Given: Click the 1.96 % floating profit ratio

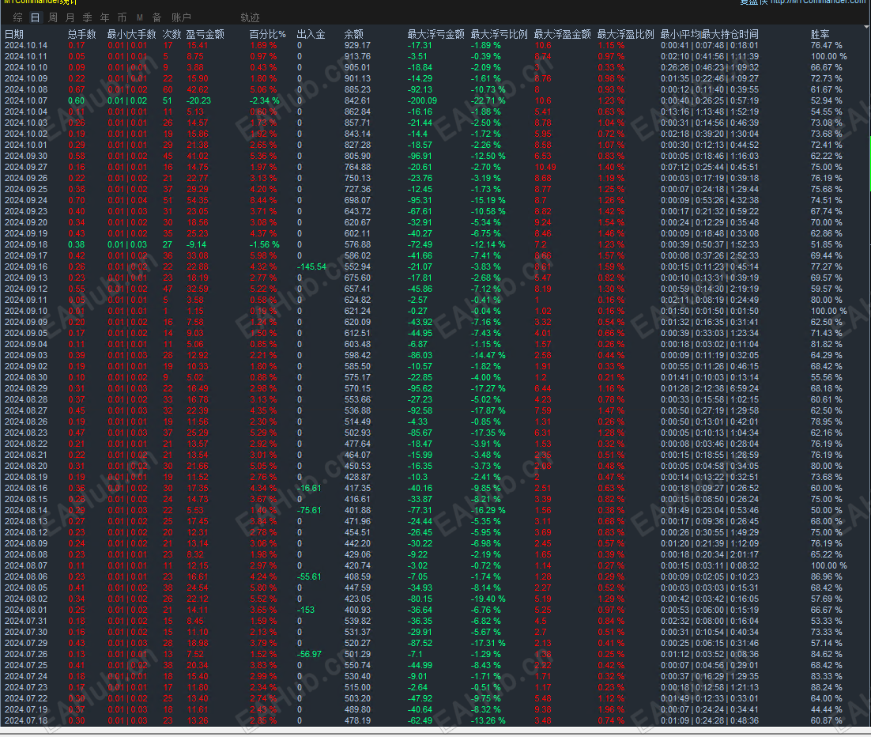Looking at the screenshot, I should [x=611, y=710].
